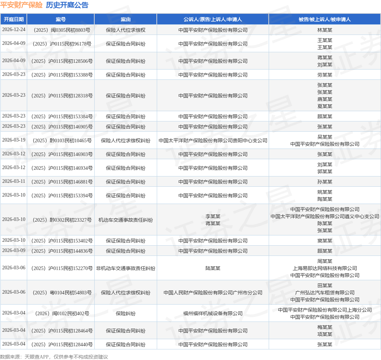Viewport: 381px width, 360px height.
Task: Click defendant 上海易即达网络科技有限公司
Action: tap(325, 269)
